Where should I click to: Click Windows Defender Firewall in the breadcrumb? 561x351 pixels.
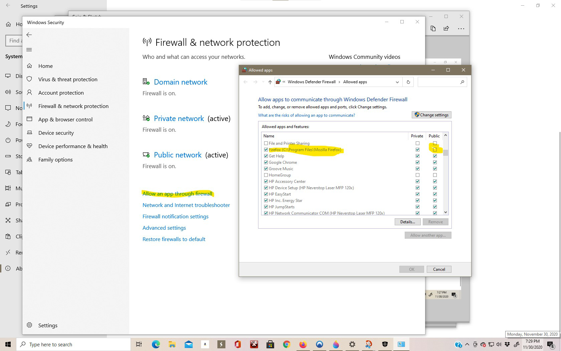312,82
